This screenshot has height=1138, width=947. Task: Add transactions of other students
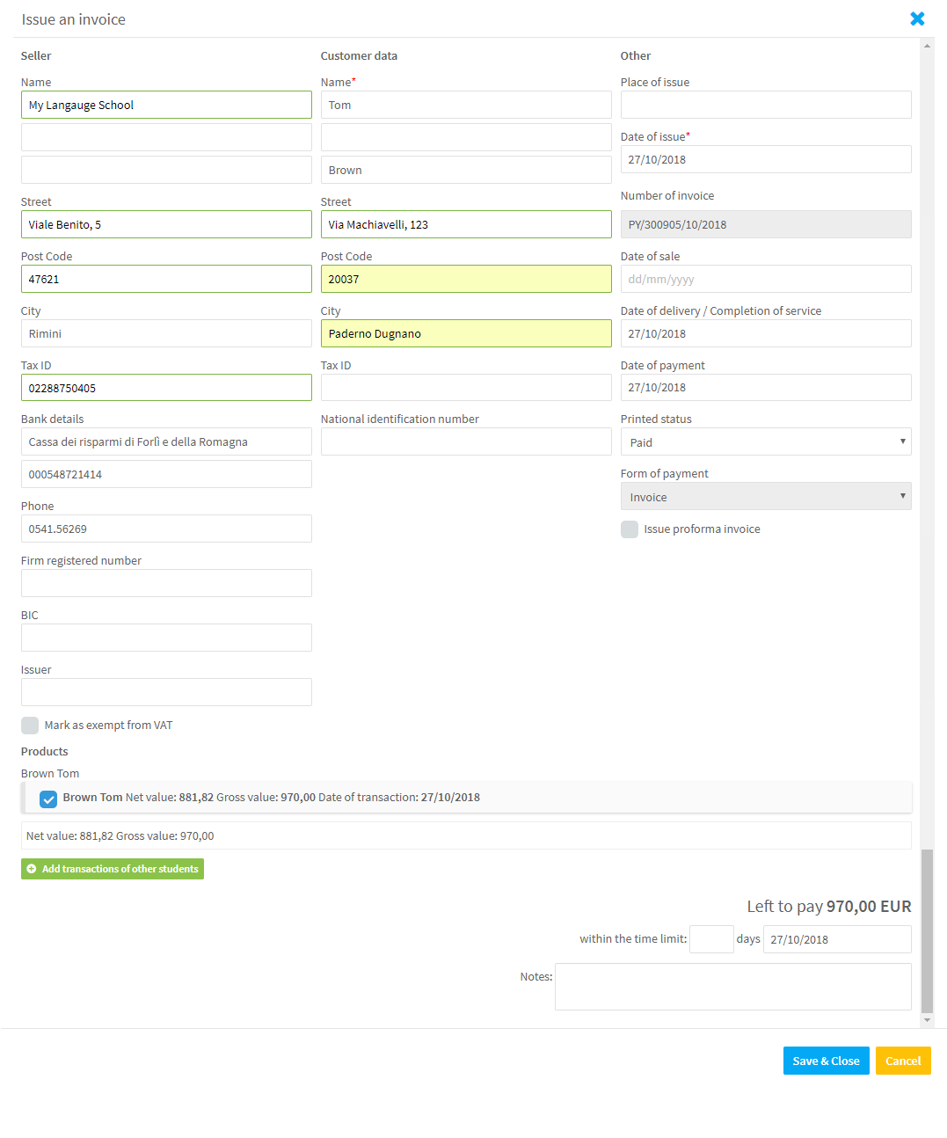point(113,869)
